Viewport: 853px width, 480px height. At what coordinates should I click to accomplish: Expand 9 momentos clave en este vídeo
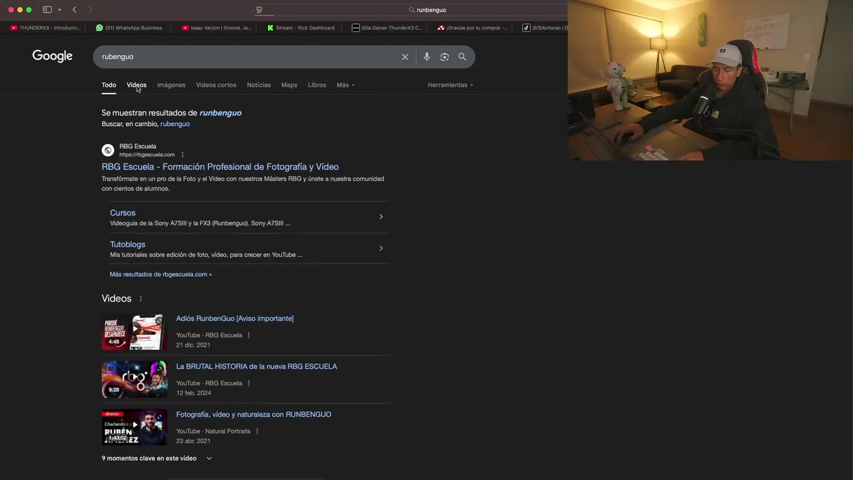pos(157,459)
